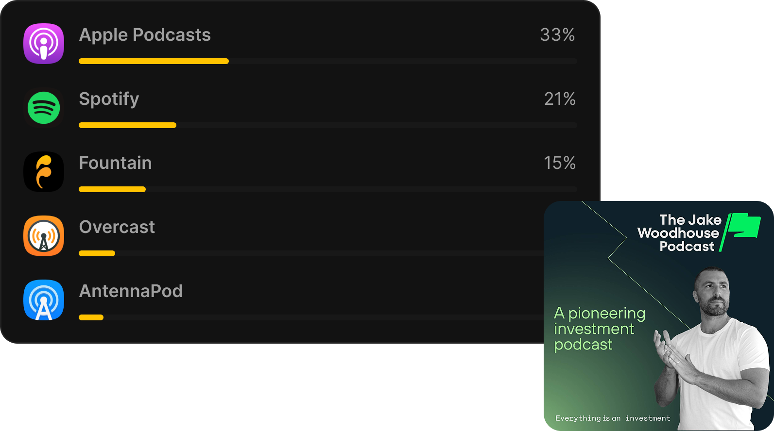Click the Apple Podcasts app icon
774x431 pixels.
pos(44,44)
